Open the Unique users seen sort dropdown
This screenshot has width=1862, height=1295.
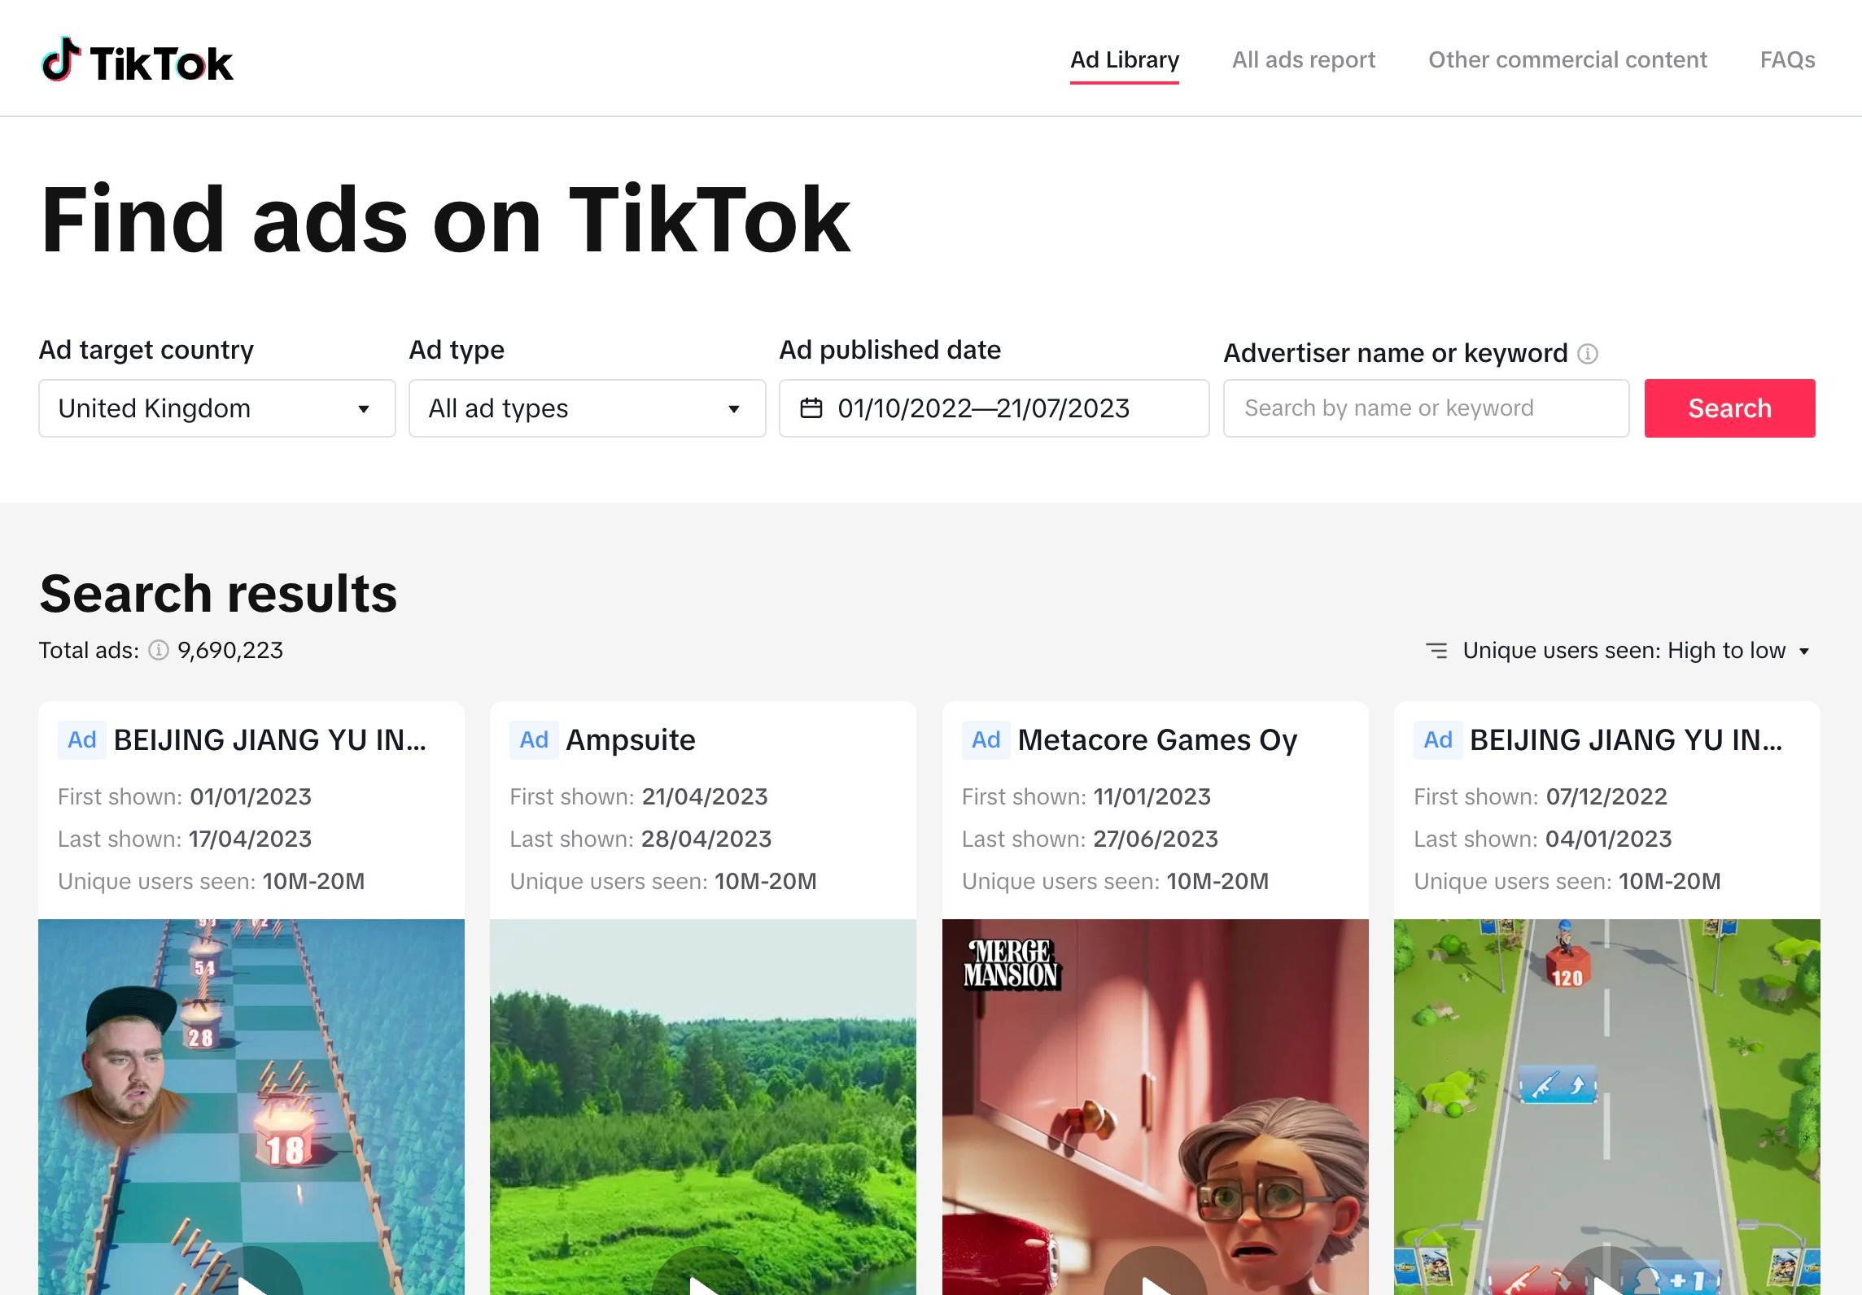(x=1617, y=650)
